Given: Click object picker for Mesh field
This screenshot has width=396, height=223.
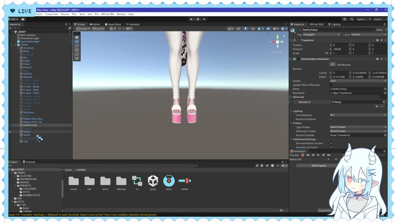Looking at the screenshot, I should pyautogui.click(x=385, y=89).
